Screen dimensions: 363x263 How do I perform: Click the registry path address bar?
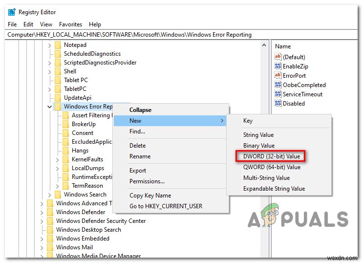[181, 35]
